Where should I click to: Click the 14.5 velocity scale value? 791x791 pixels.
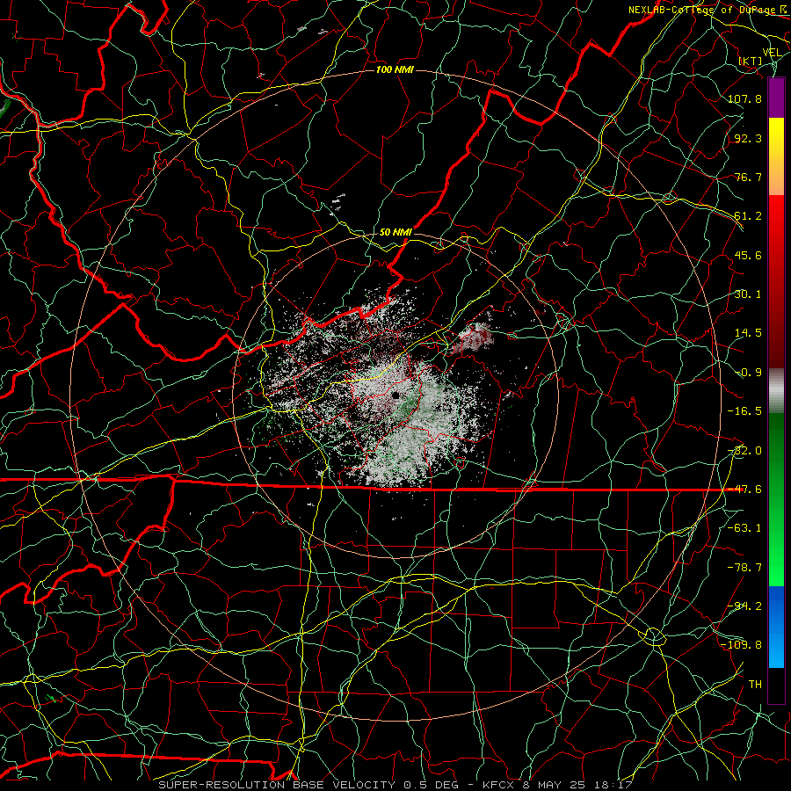coord(748,333)
